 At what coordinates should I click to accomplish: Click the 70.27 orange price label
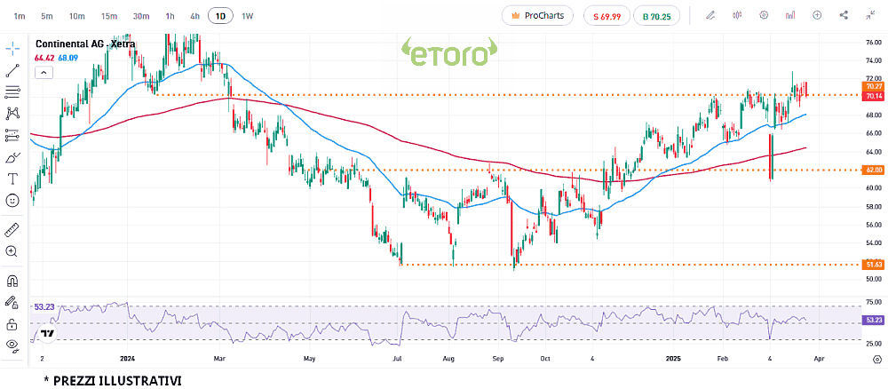[x=874, y=87]
